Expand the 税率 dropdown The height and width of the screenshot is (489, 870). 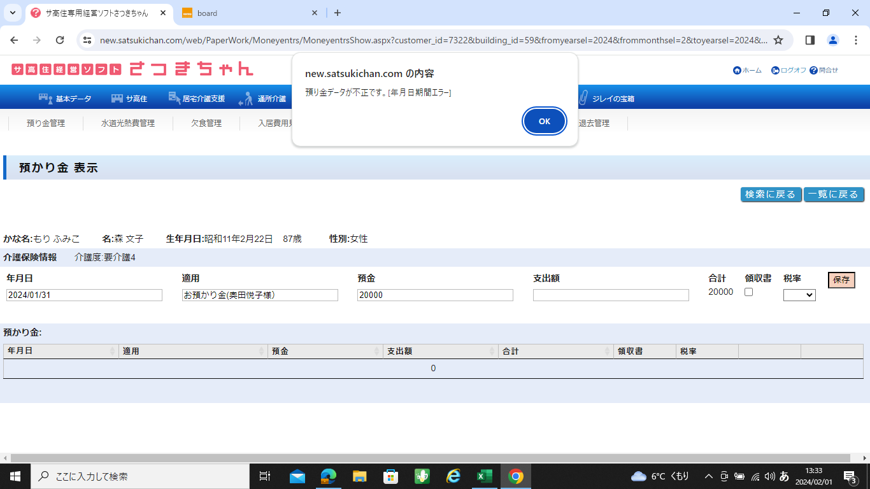[799, 295]
